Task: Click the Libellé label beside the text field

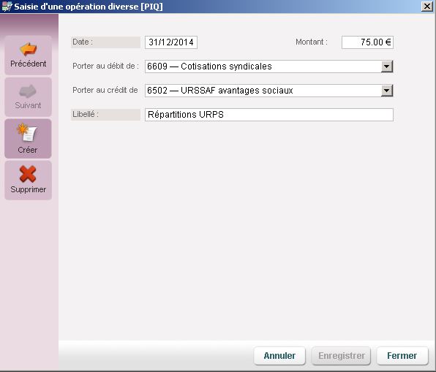Action: (86, 114)
